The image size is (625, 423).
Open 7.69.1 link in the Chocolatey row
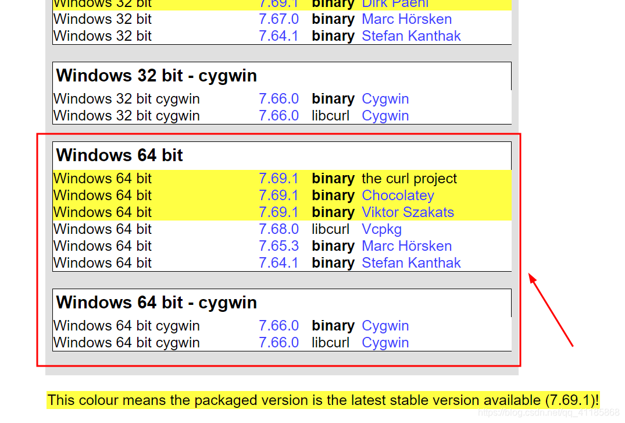[278, 195]
